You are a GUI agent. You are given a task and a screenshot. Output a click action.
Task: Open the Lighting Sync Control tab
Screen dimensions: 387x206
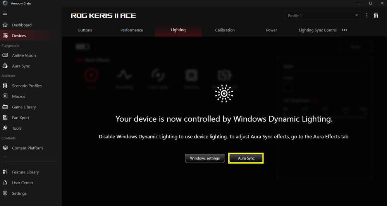coord(318,30)
